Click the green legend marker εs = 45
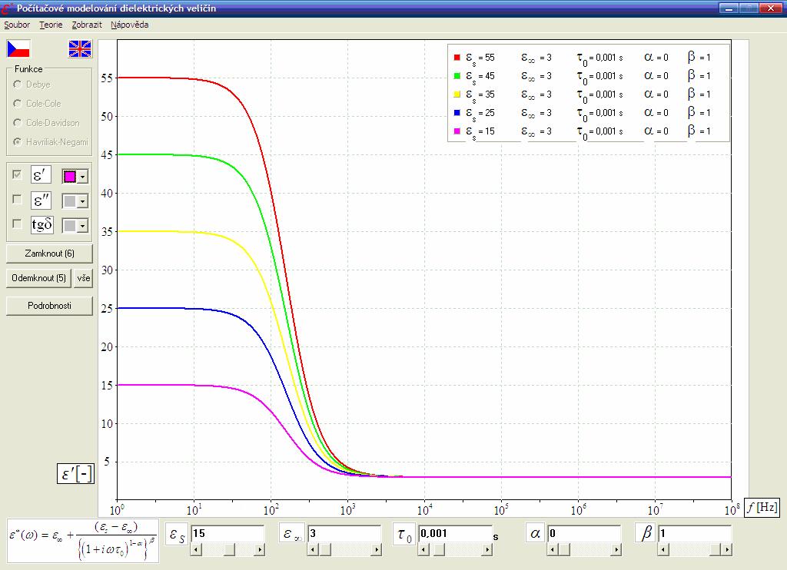This screenshot has height=570, width=787. (457, 76)
